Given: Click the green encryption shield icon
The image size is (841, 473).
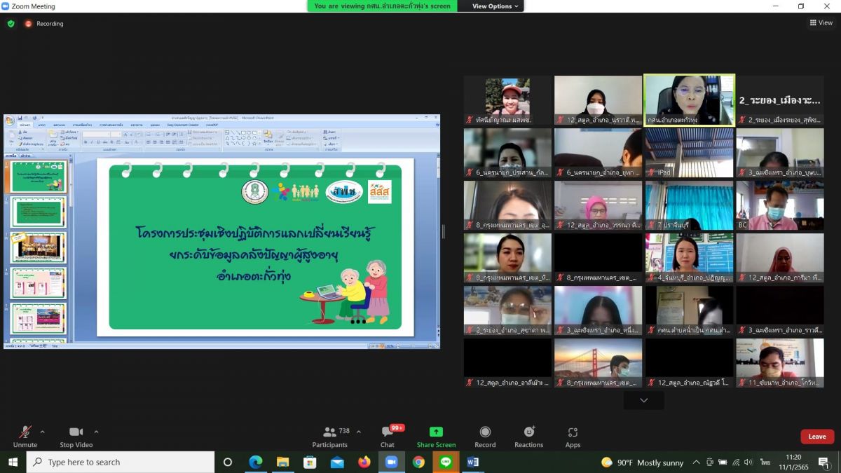Looking at the screenshot, I should click(11, 23).
